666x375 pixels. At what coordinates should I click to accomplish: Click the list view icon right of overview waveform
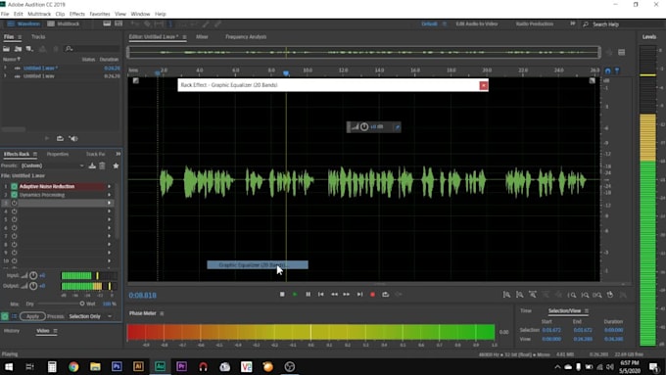(621, 52)
